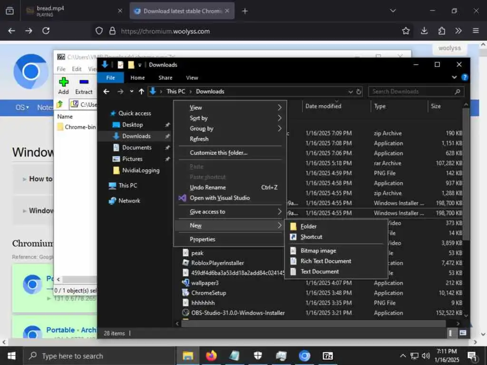Expand the Group by submenu

230,128
